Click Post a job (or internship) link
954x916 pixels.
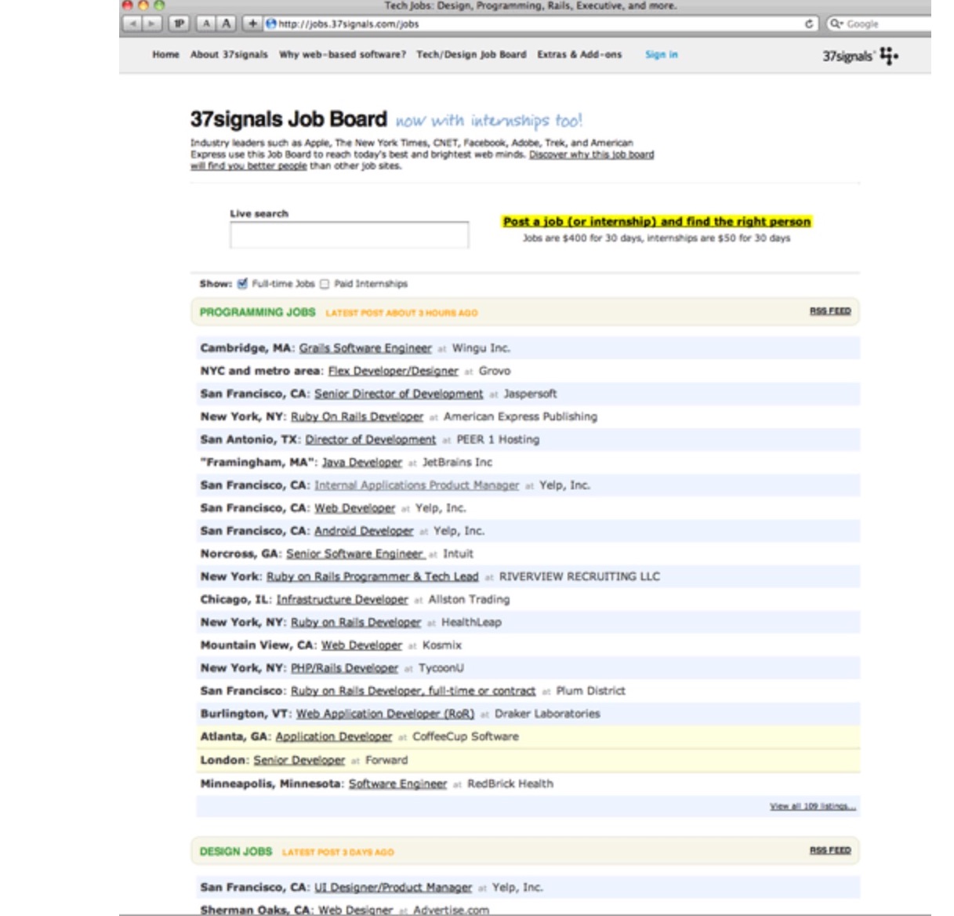657,222
